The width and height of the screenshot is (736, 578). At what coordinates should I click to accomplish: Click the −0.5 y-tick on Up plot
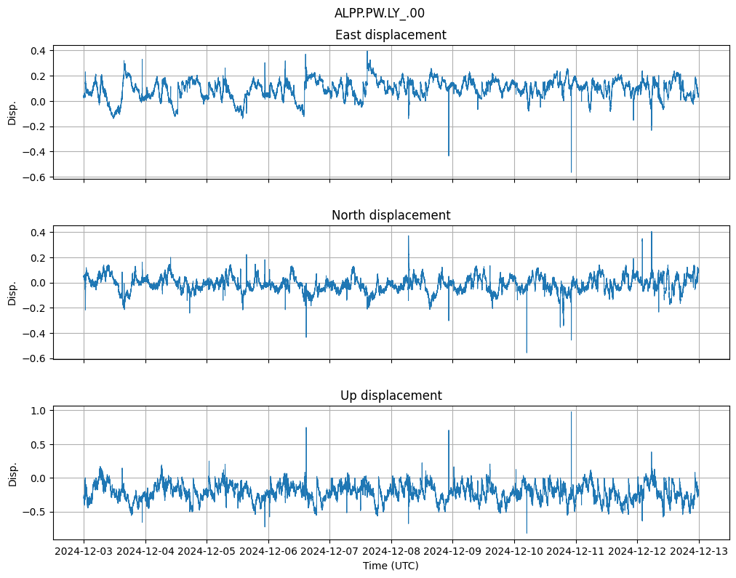35,512
